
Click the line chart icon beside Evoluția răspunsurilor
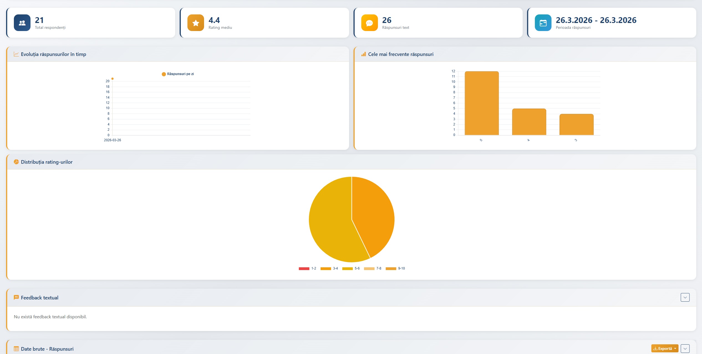(x=16, y=54)
